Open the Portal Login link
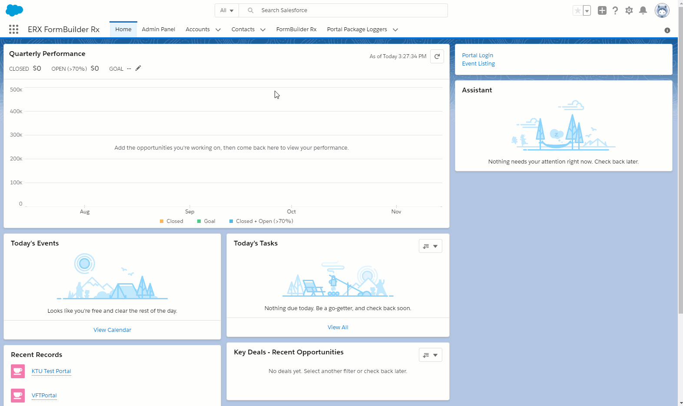Image resolution: width=683 pixels, height=406 pixels. pos(477,55)
